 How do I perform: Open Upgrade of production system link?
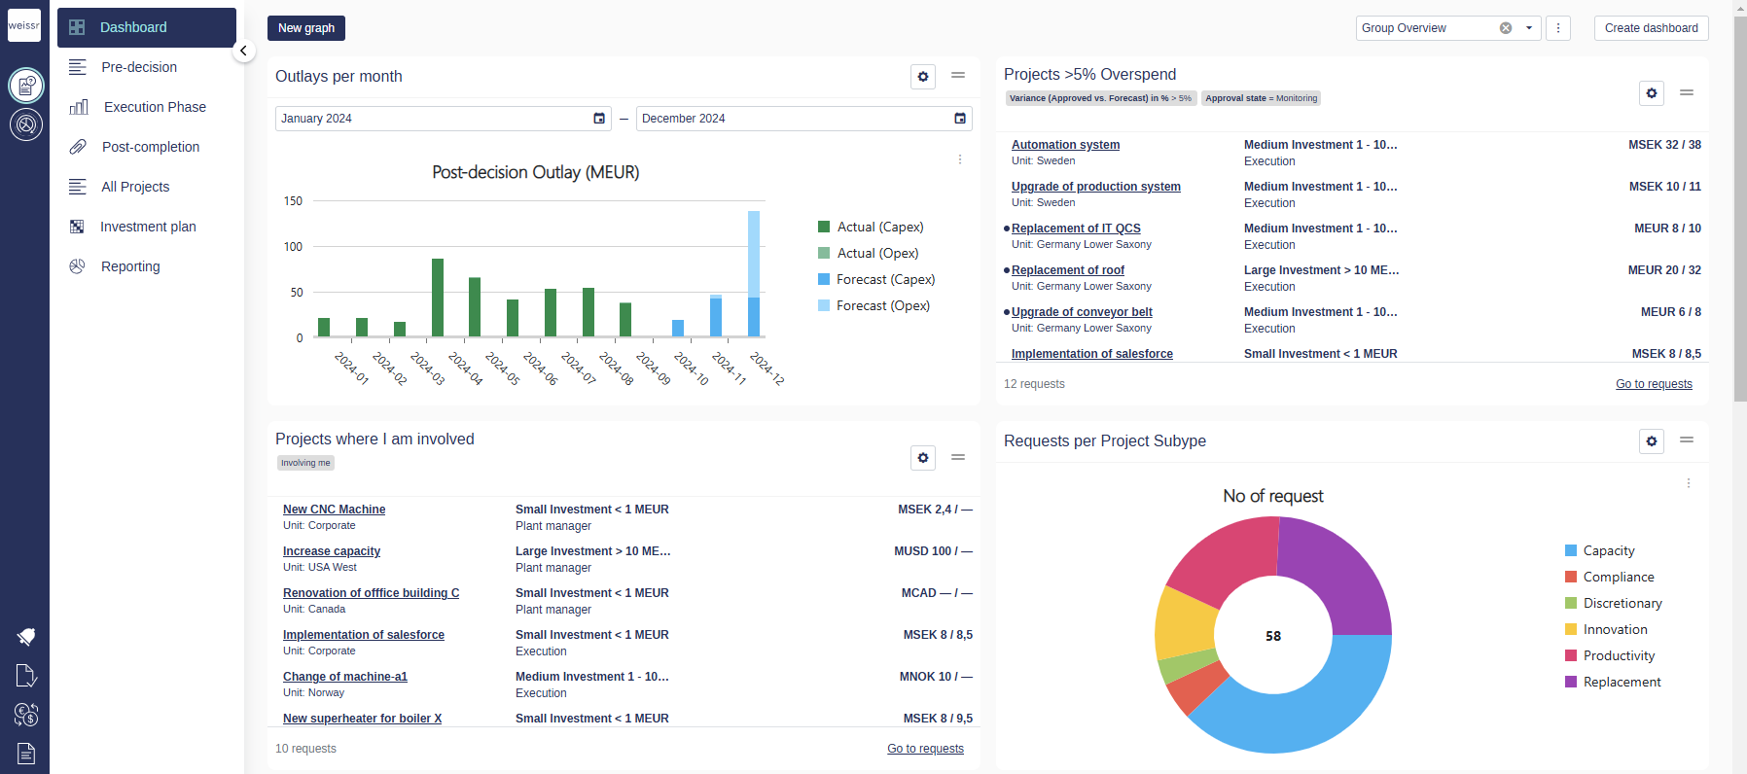click(1096, 187)
